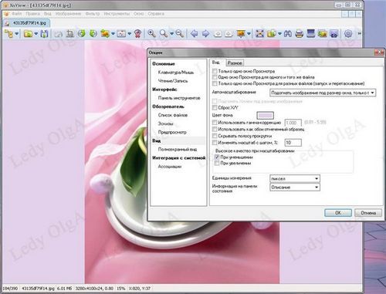This screenshot has width=386, height=294.
Task: Switch to the Разное tab in Options
Action: tap(235, 63)
